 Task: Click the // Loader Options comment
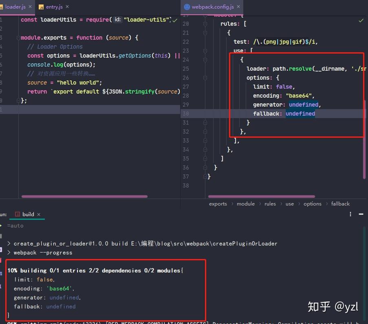coord(55,47)
